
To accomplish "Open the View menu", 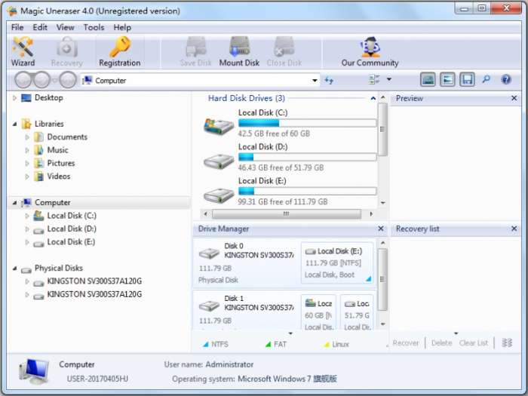I will point(65,27).
